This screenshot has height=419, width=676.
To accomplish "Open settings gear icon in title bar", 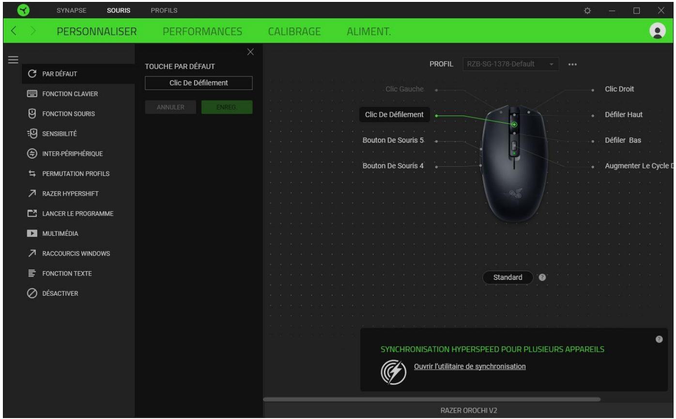I will click(588, 10).
